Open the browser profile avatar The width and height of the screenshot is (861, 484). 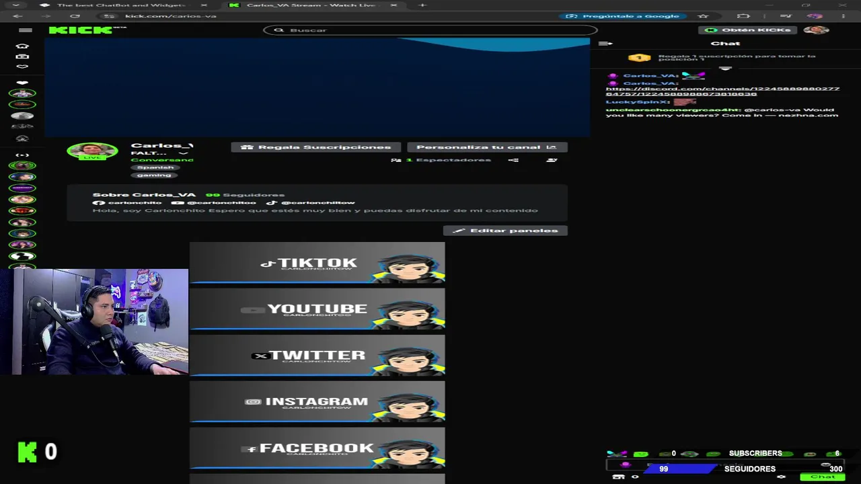click(x=815, y=15)
